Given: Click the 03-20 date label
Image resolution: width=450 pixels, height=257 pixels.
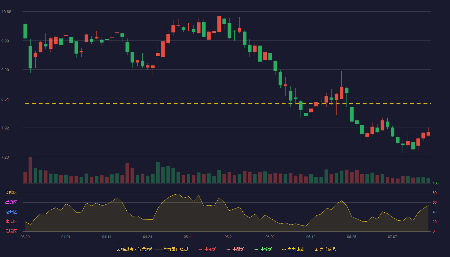Looking at the screenshot, I should point(25,237).
